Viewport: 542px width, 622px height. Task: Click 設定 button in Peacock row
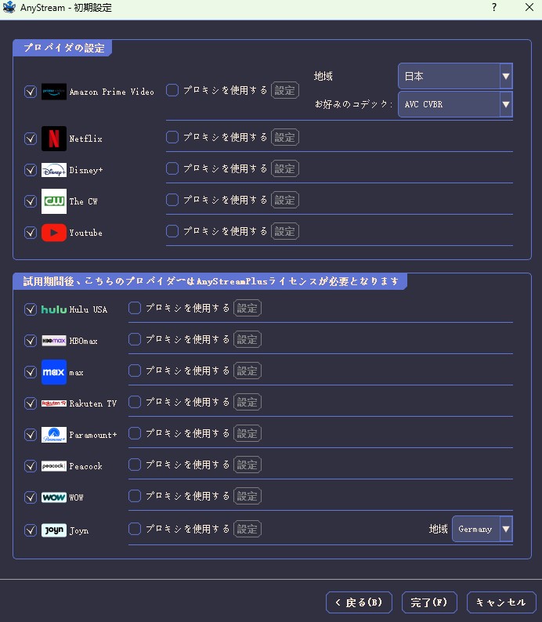(247, 465)
